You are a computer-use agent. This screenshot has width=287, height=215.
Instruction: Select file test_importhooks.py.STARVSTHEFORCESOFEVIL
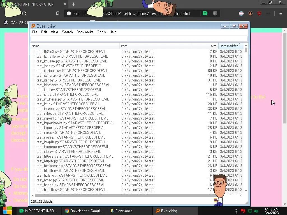coord(75,123)
